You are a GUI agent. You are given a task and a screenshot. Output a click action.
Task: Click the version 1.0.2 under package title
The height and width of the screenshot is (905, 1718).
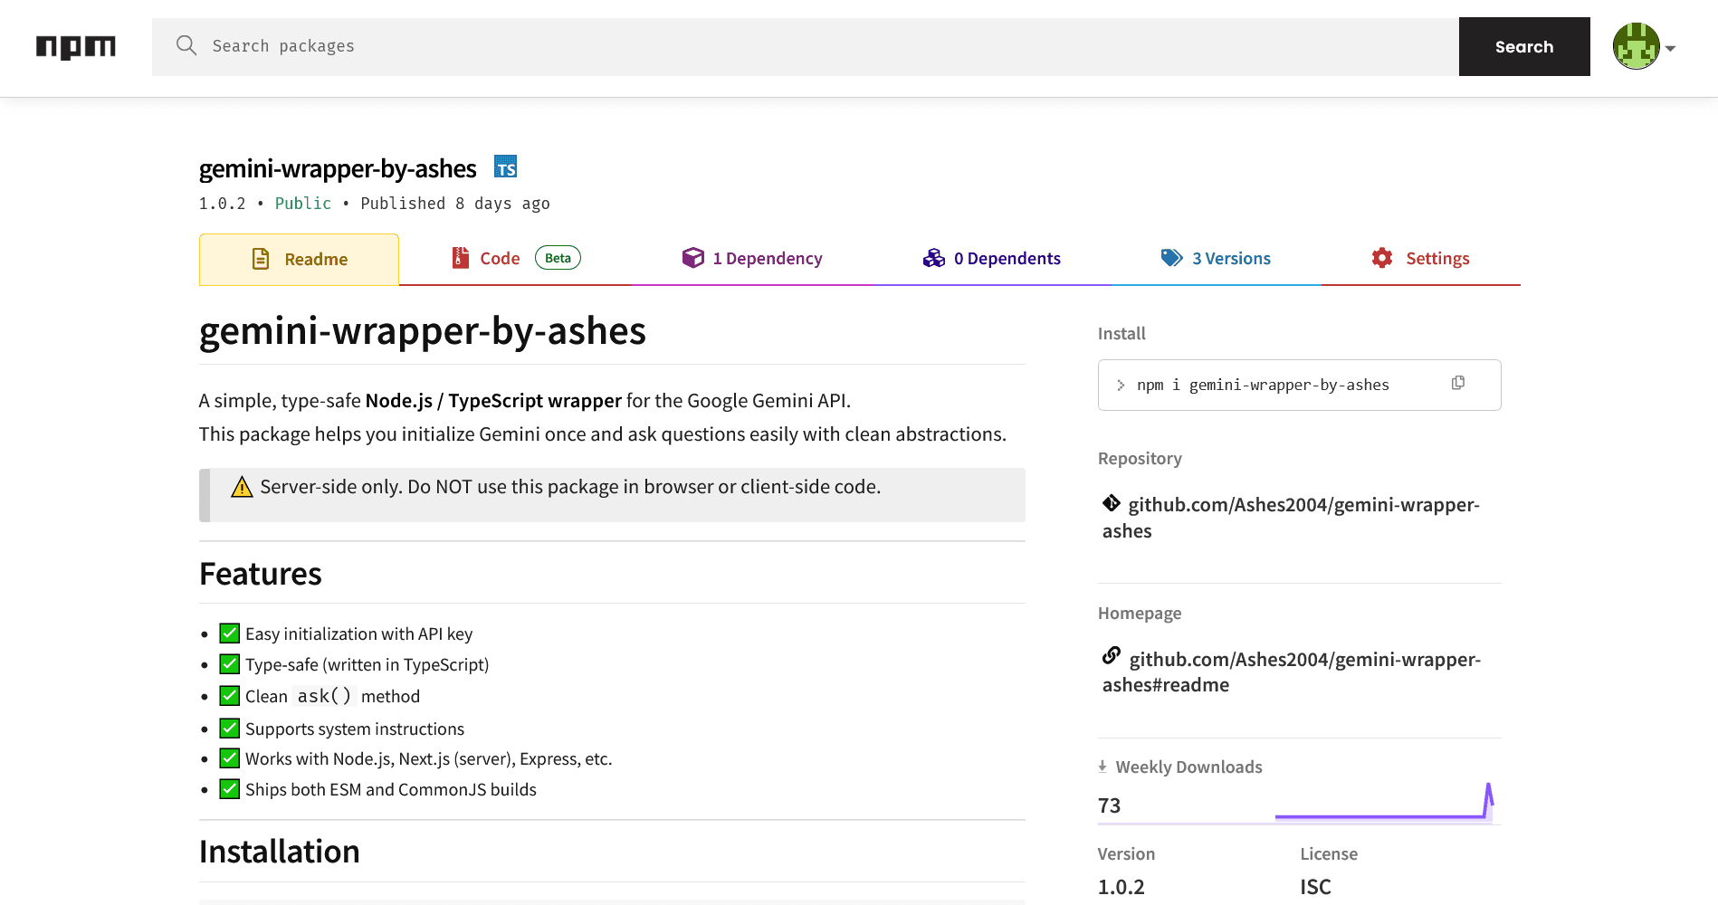pyautogui.click(x=223, y=204)
